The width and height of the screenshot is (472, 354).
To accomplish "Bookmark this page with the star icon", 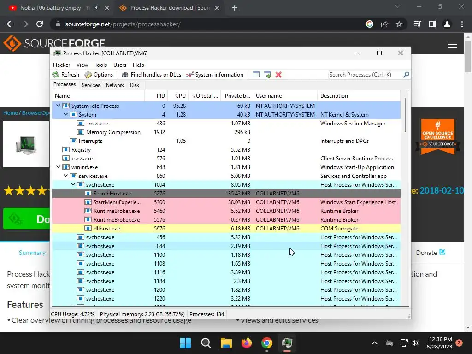I will (x=399, y=24).
